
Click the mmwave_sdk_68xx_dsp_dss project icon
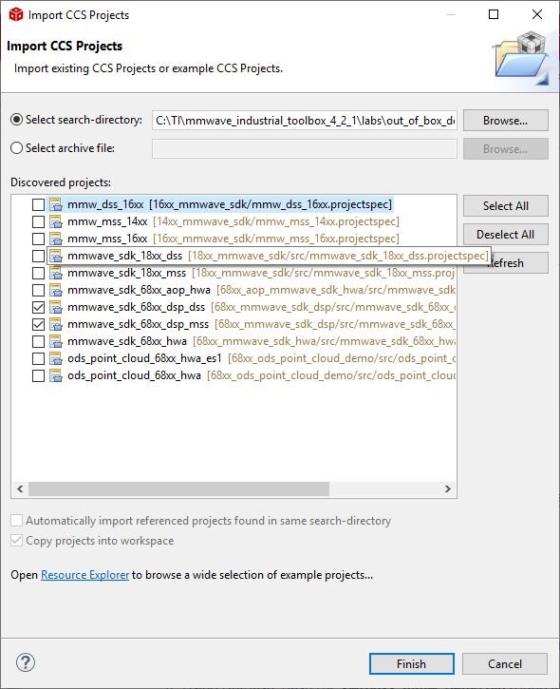56,308
